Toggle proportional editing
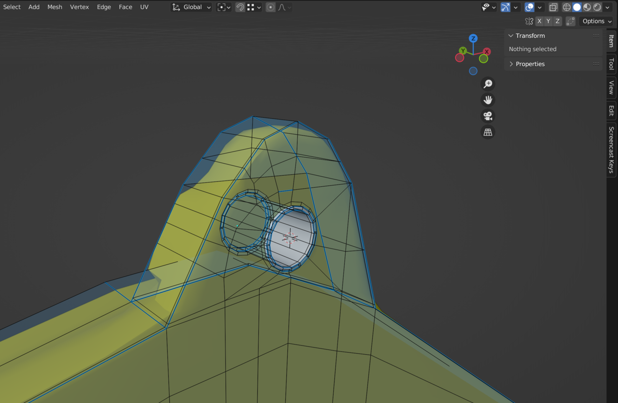This screenshot has width=618, height=403. click(270, 7)
